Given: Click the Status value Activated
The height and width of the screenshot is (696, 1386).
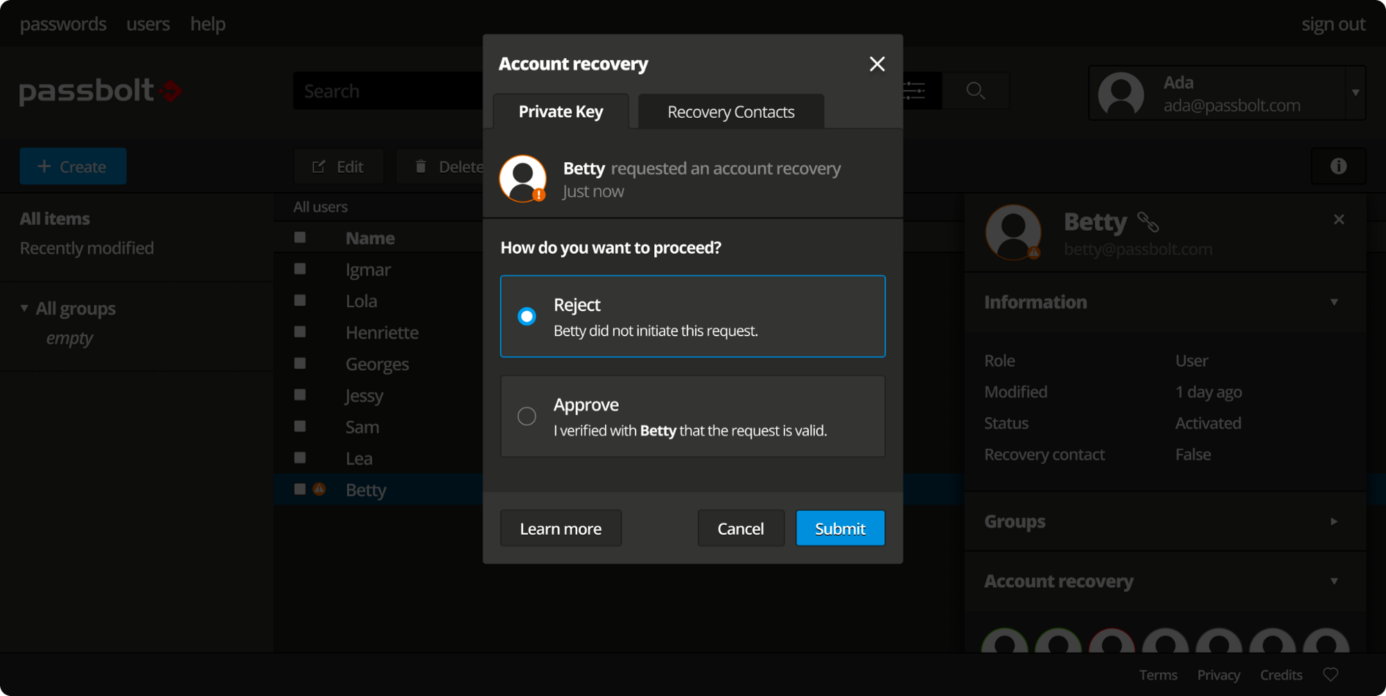Looking at the screenshot, I should [x=1208, y=423].
